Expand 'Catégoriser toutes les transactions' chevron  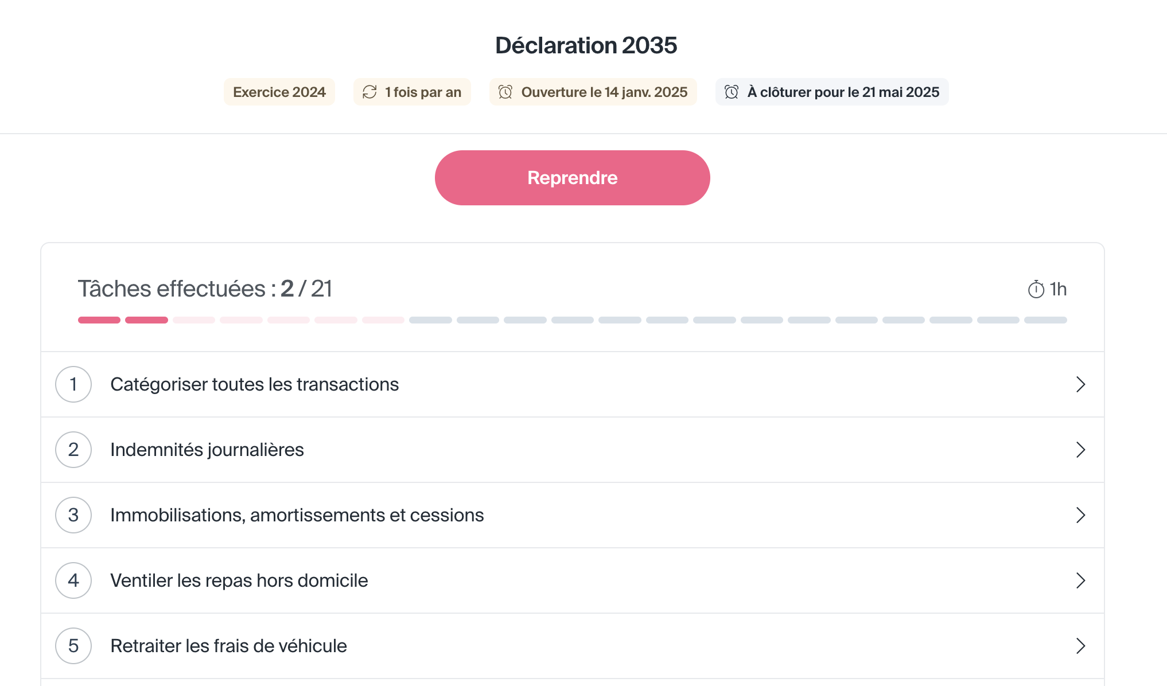tap(1081, 384)
